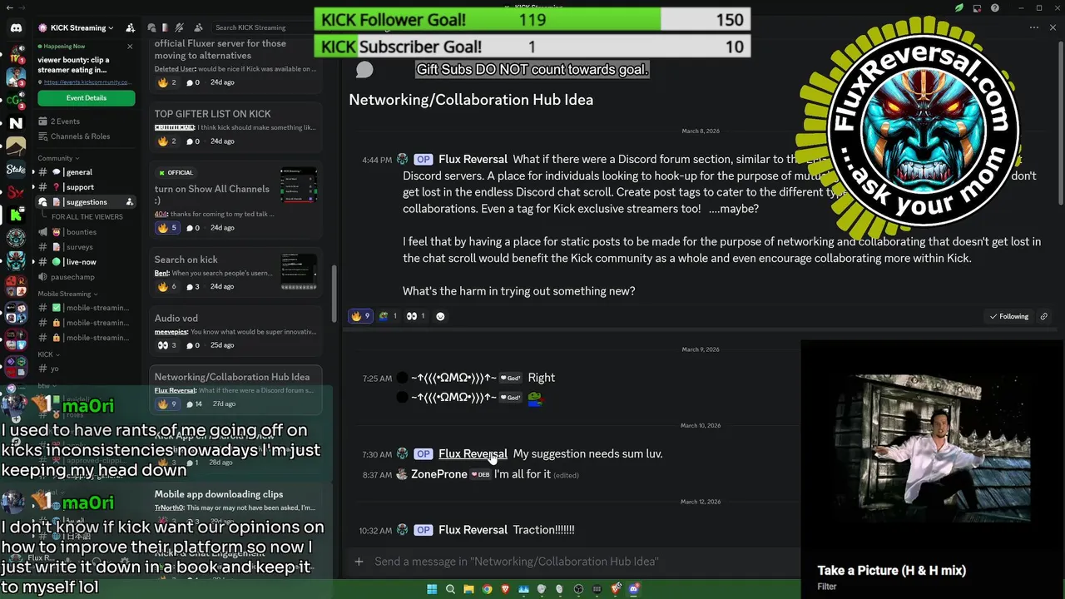
Task: Add a reaction with smiley icon
Action: (x=440, y=316)
